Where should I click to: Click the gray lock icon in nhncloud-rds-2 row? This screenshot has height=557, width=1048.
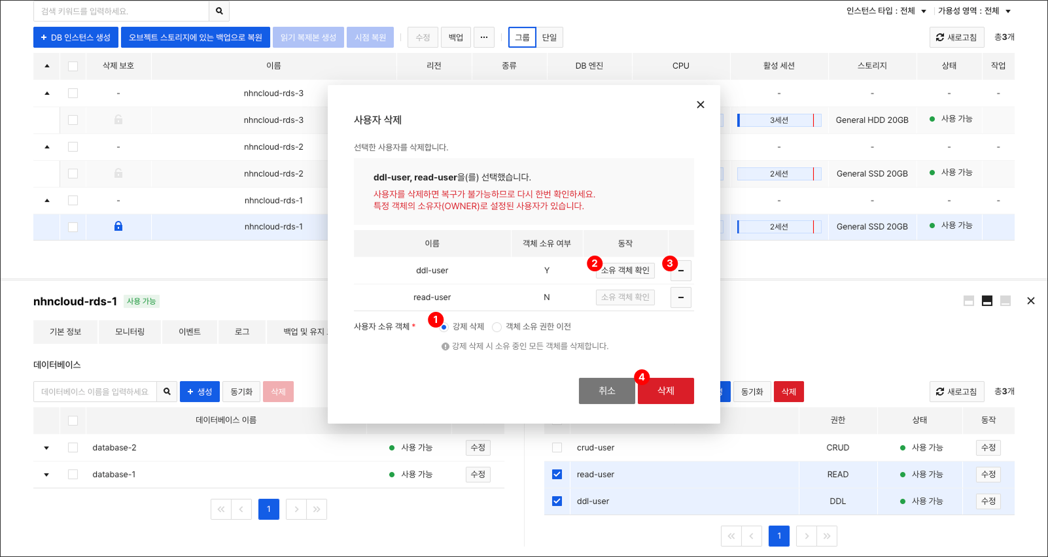coord(118,173)
